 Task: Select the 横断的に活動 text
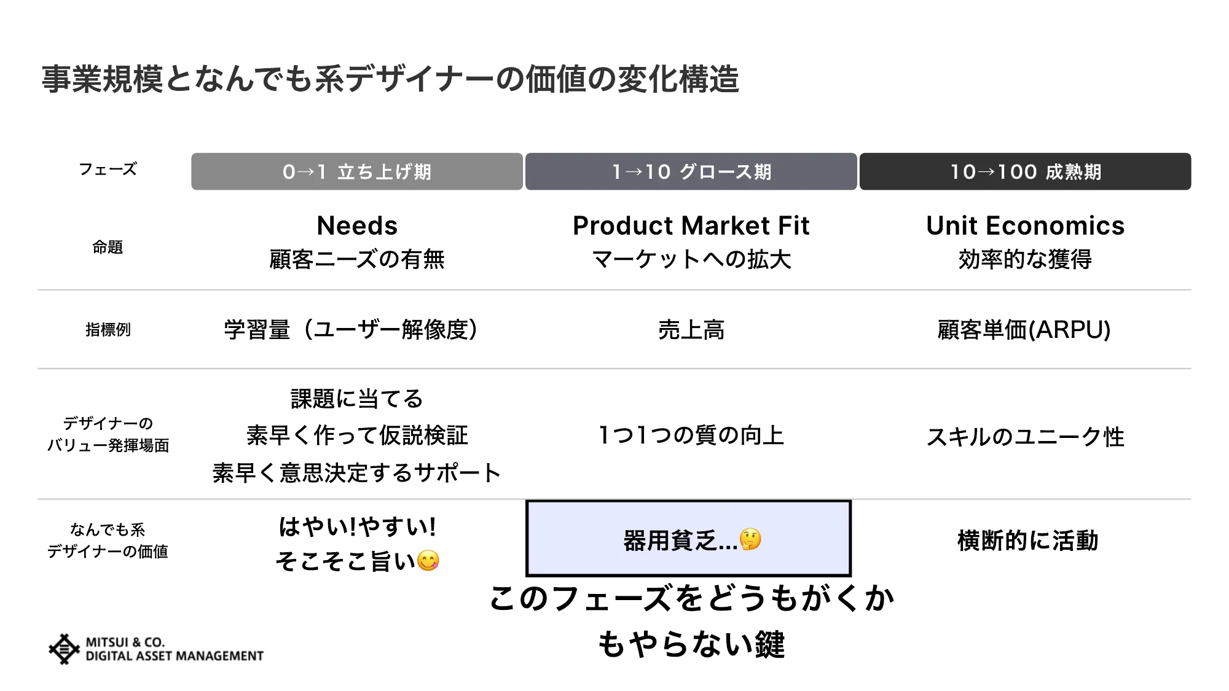pos(1027,541)
